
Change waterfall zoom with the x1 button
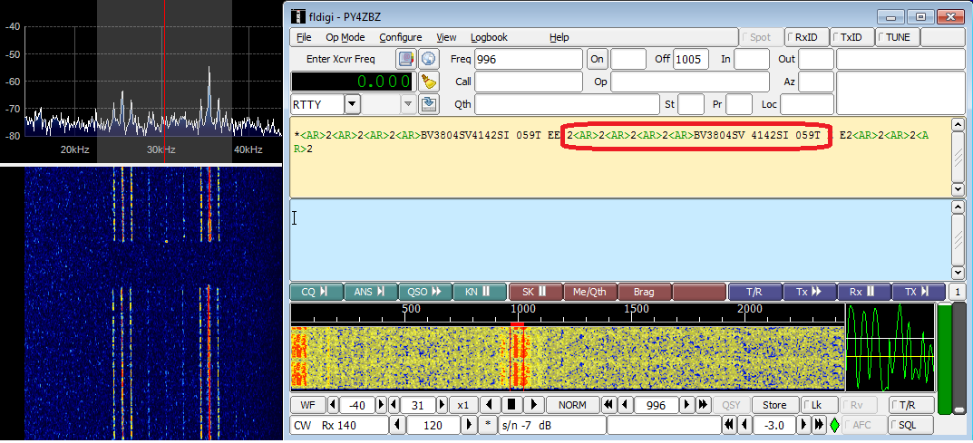[463, 405]
